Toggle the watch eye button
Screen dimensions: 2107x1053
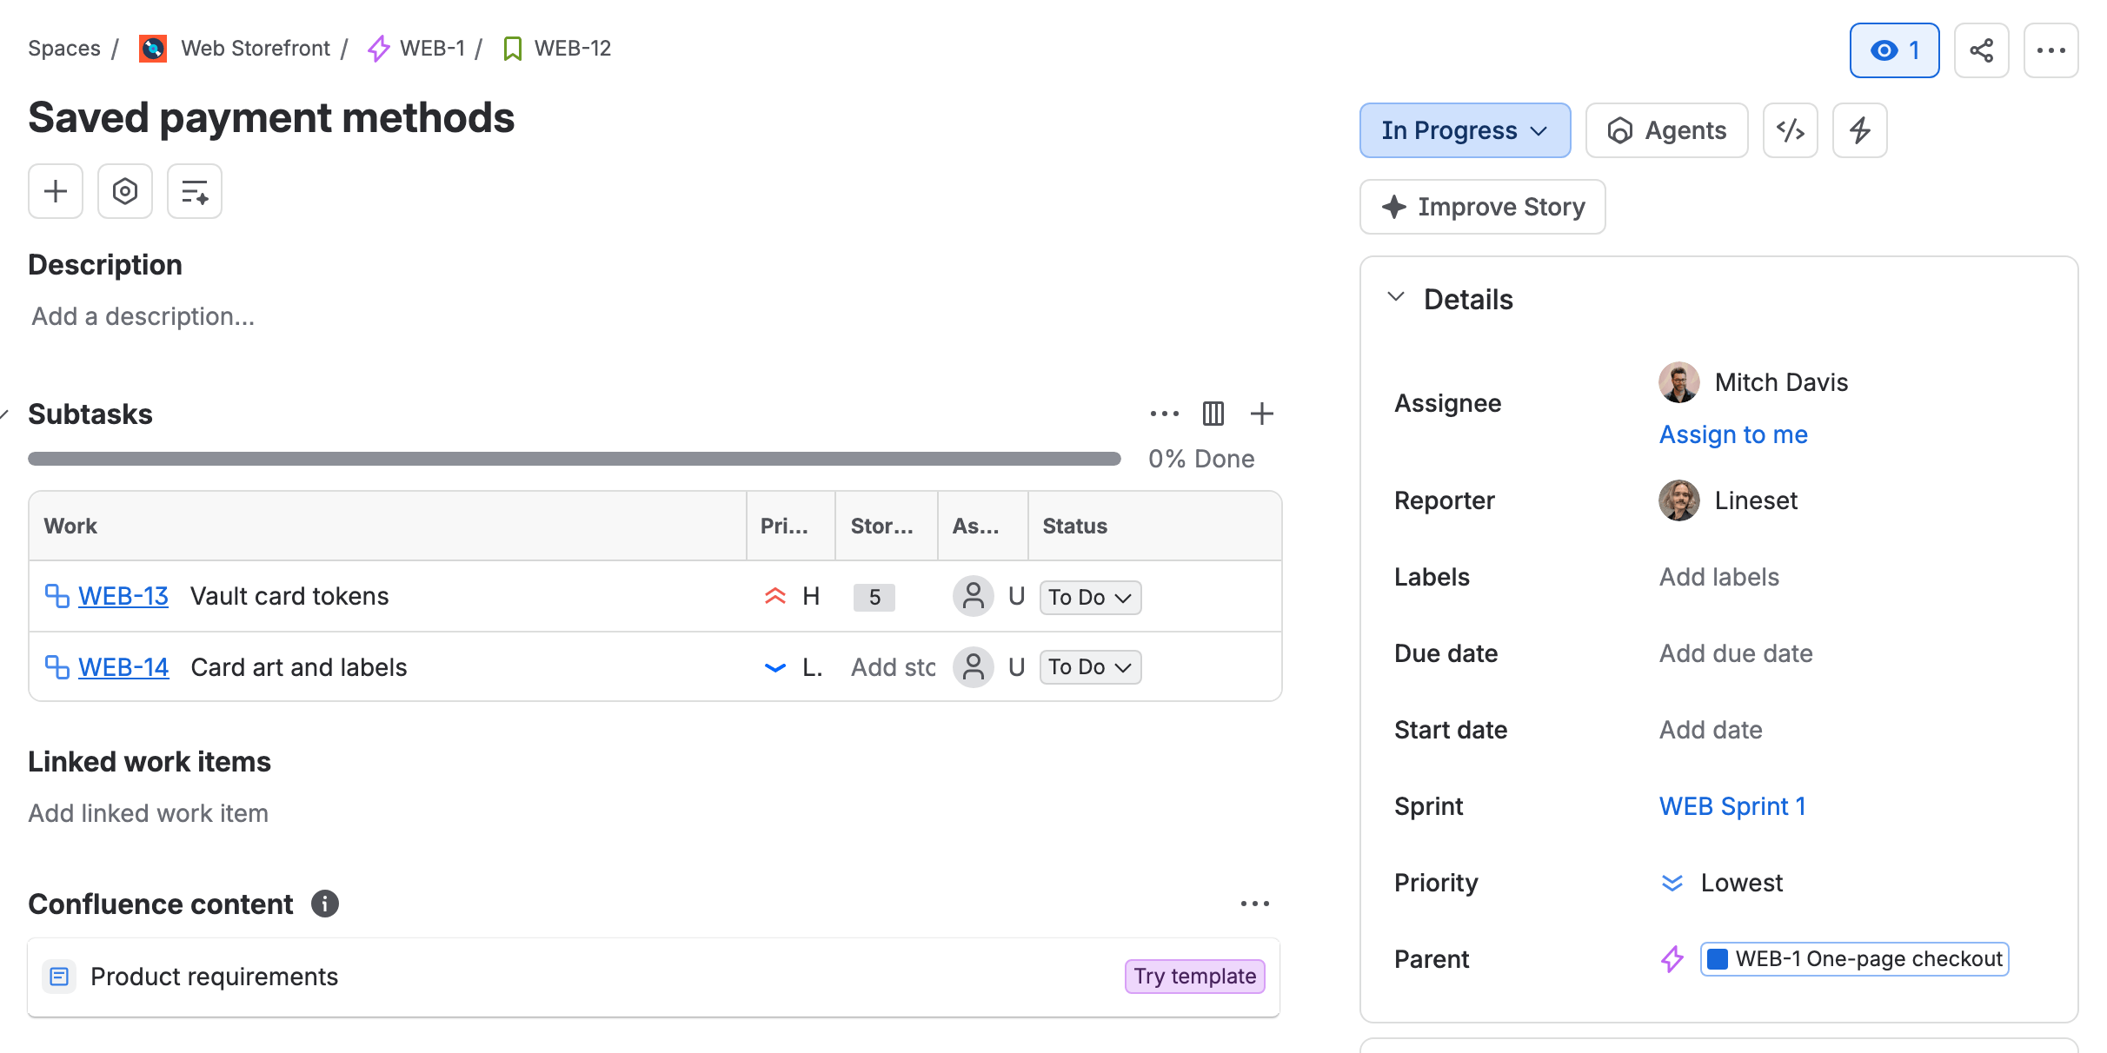click(1893, 50)
